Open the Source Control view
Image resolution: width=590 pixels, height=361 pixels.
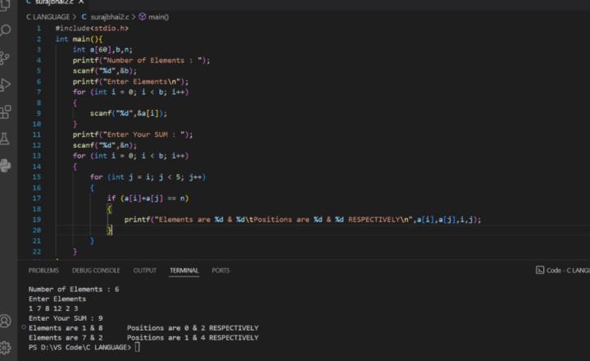click(x=5, y=57)
